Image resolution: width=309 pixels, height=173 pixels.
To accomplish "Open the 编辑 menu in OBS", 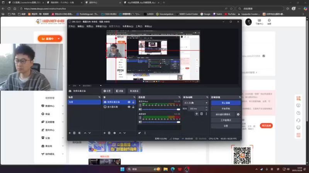I will click(81, 26).
